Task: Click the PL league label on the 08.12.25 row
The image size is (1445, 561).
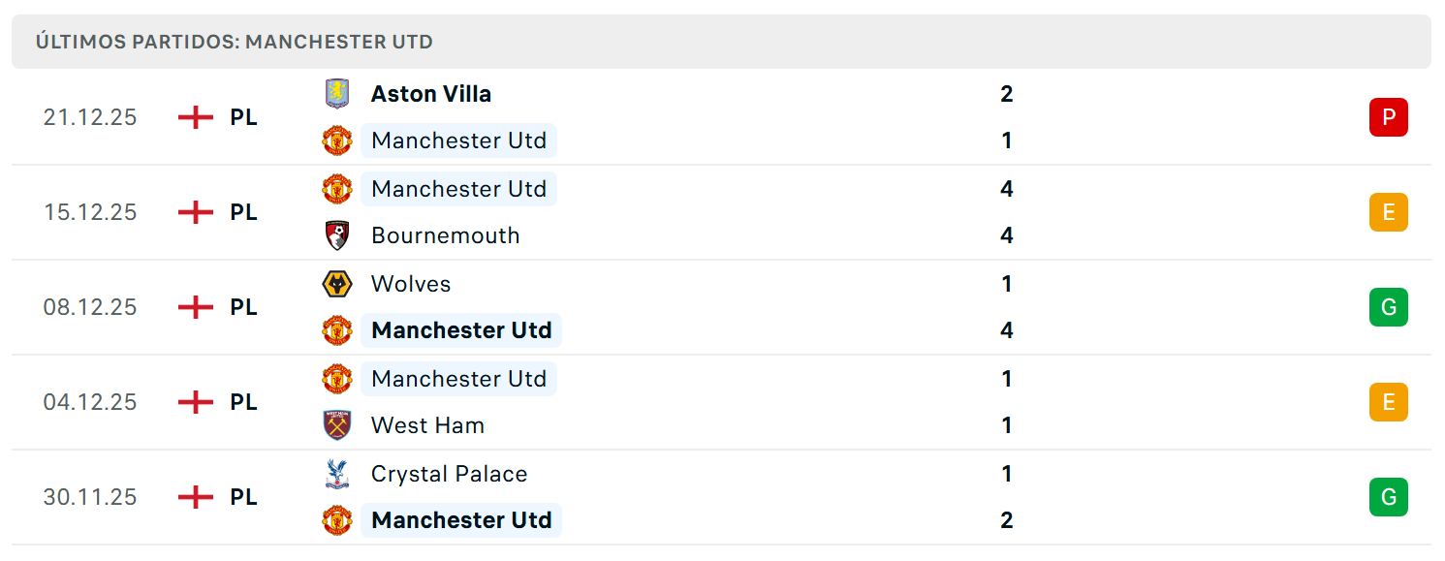Action: tap(244, 307)
